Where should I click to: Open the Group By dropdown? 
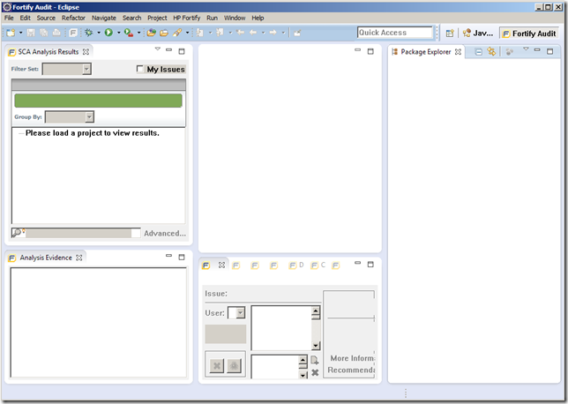(x=89, y=116)
